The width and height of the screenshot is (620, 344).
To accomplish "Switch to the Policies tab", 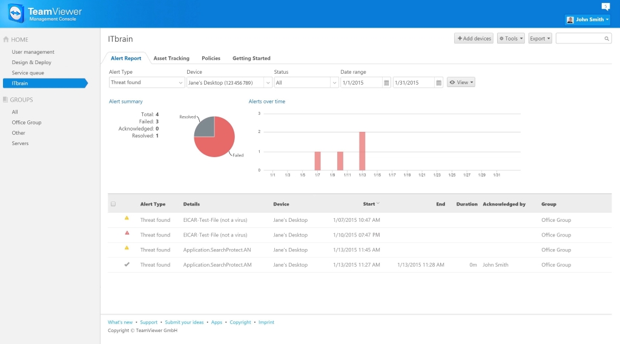I will 211,58.
